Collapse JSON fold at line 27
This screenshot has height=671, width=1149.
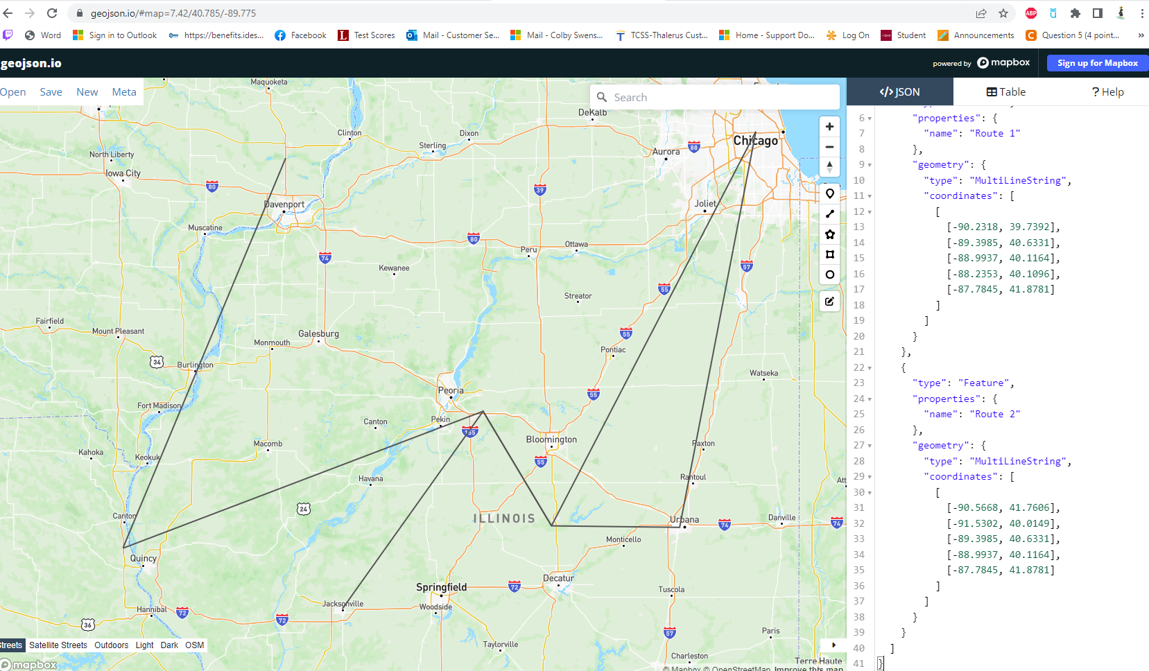[x=870, y=446]
